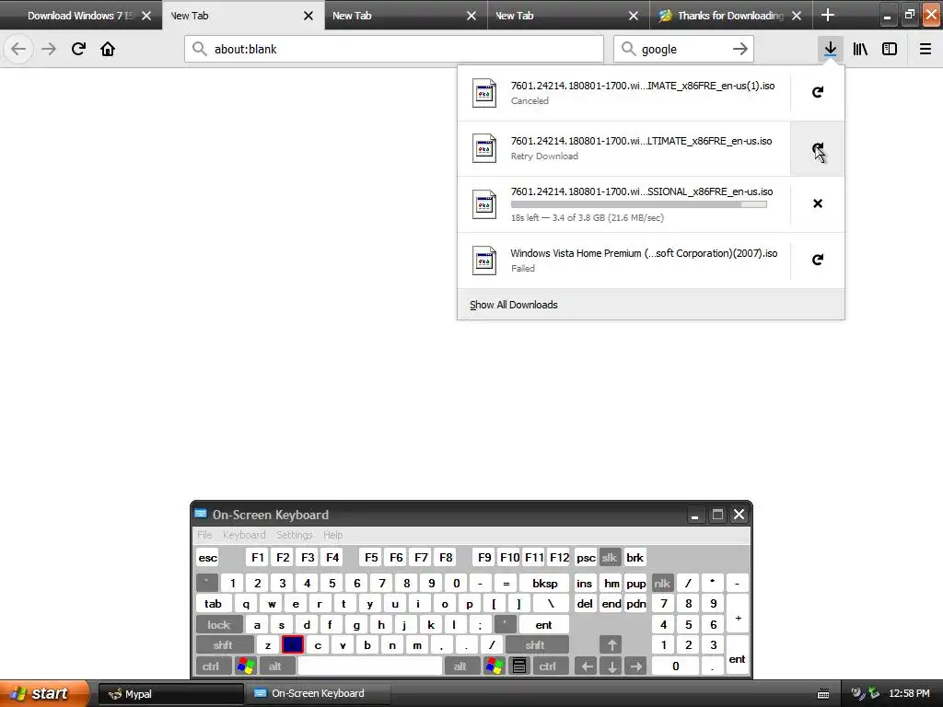This screenshot has width=943, height=707.
Task: Show sidebars icon in toolbar
Action: click(890, 49)
